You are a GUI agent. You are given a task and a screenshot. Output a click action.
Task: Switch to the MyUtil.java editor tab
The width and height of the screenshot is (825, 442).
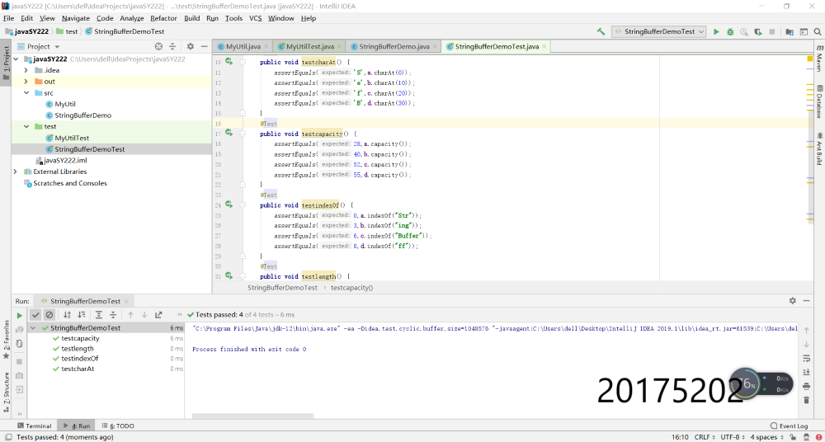(x=243, y=46)
